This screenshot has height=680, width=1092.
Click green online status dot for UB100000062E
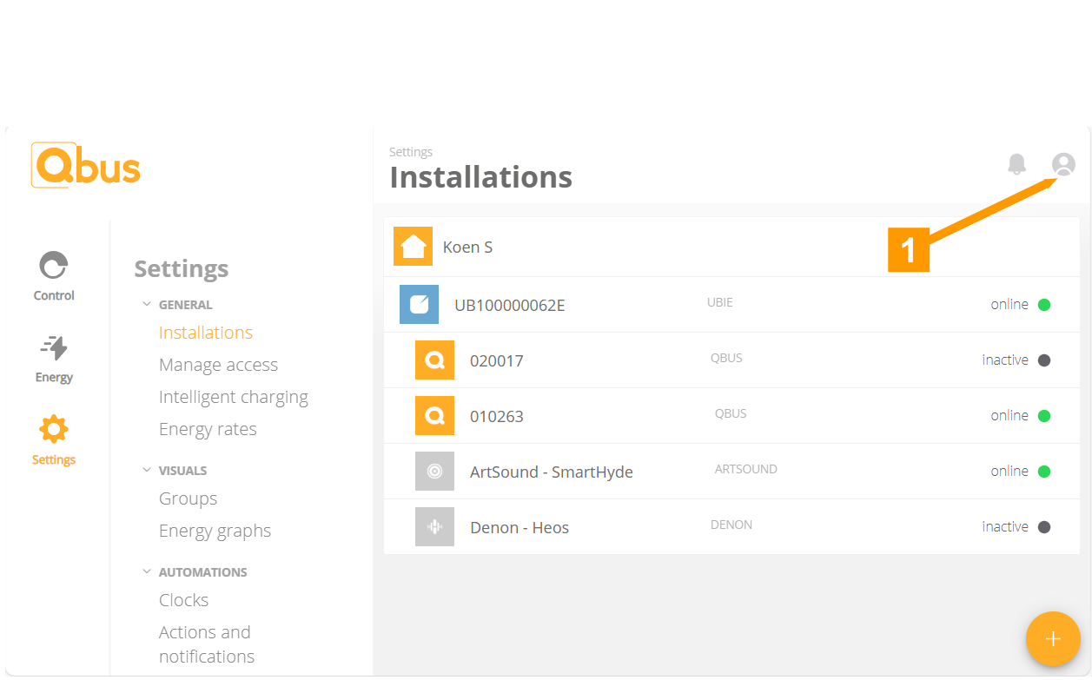(x=1044, y=305)
